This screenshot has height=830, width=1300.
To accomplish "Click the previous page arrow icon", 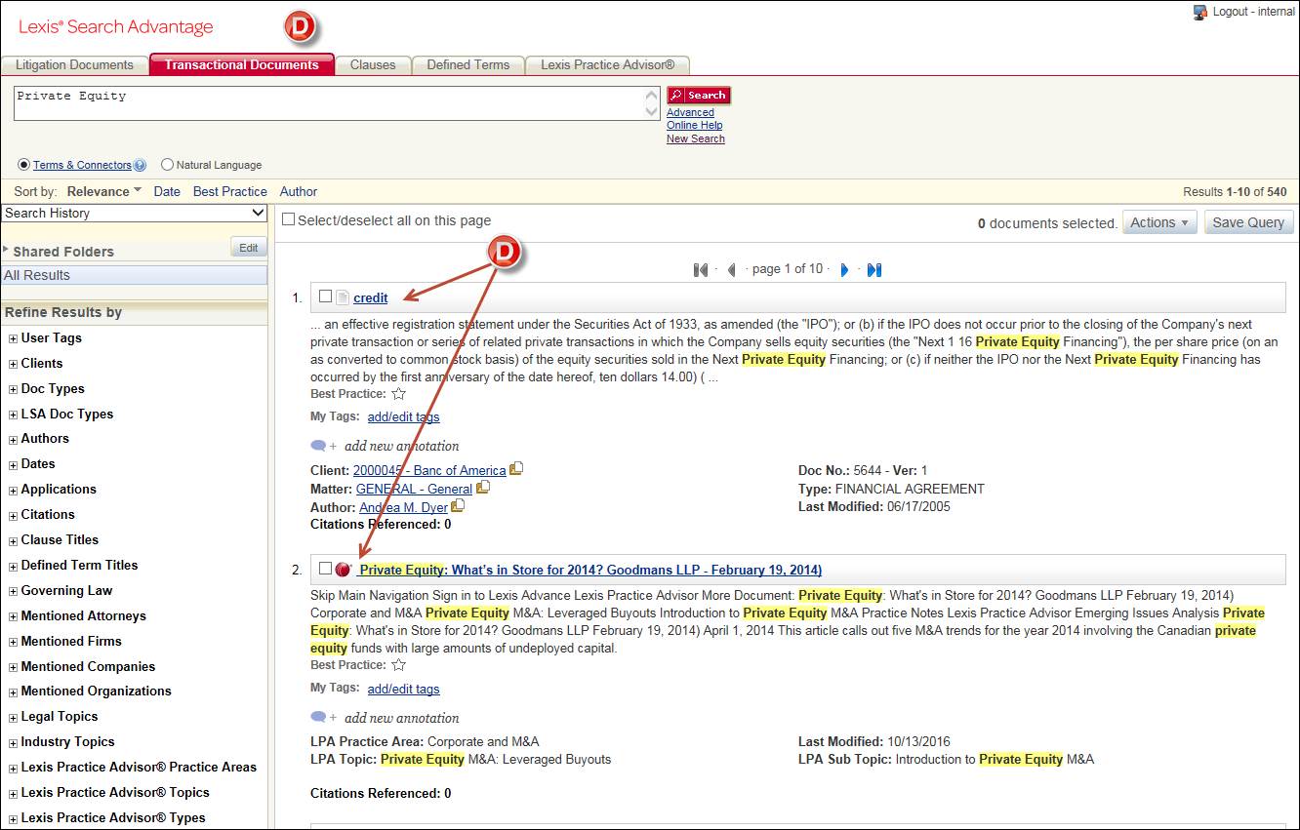I will point(731,270).
